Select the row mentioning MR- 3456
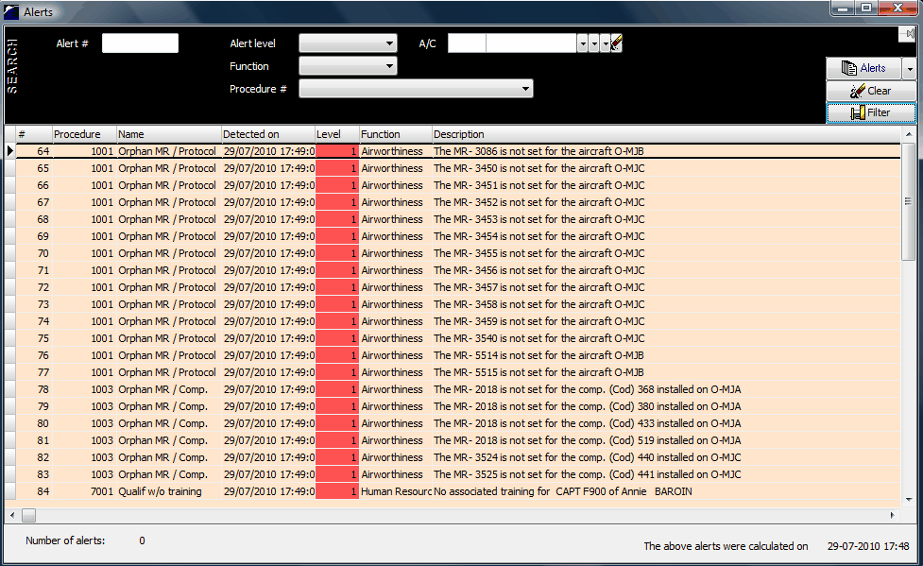Image resolution: width=923 pixels, height=566 pixels. (x=458, y=270)
